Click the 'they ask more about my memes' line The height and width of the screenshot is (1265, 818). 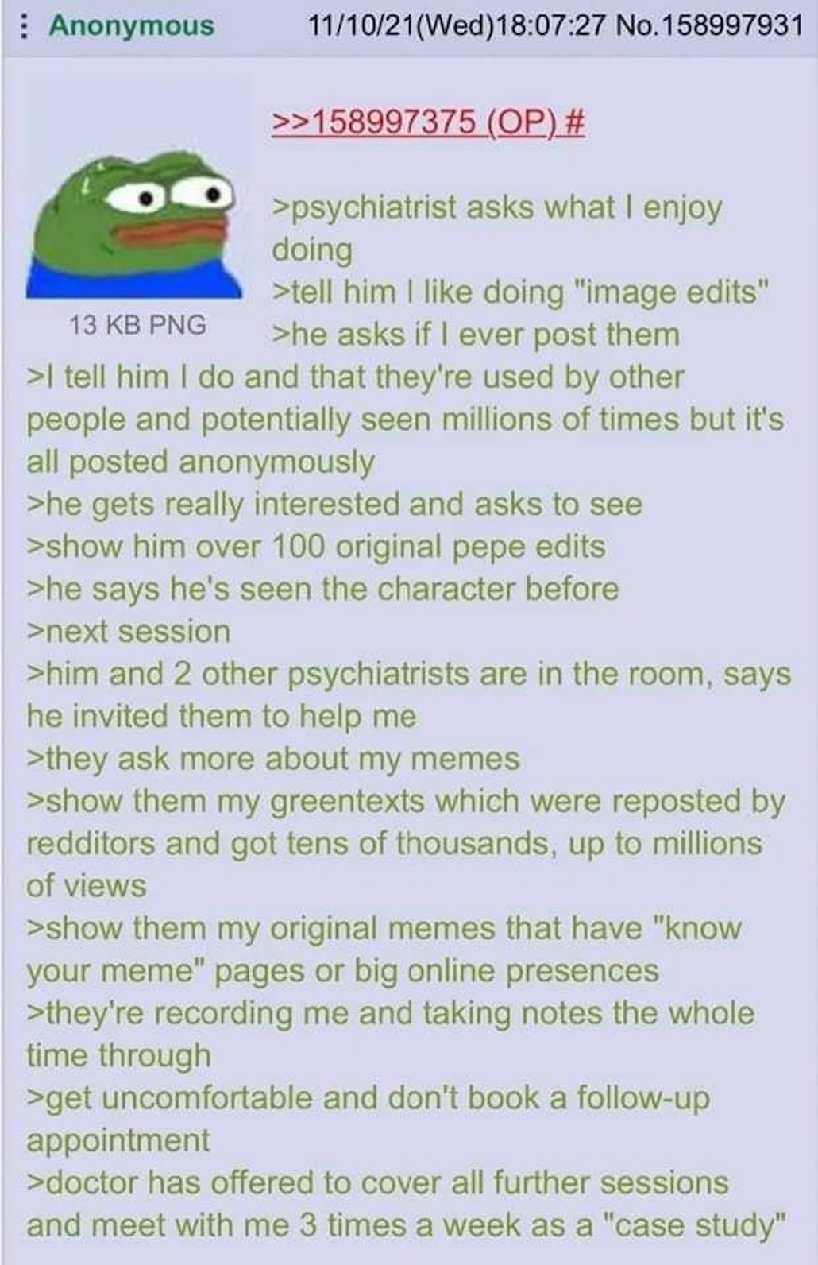pyautogui.click(x=273, y=758)
